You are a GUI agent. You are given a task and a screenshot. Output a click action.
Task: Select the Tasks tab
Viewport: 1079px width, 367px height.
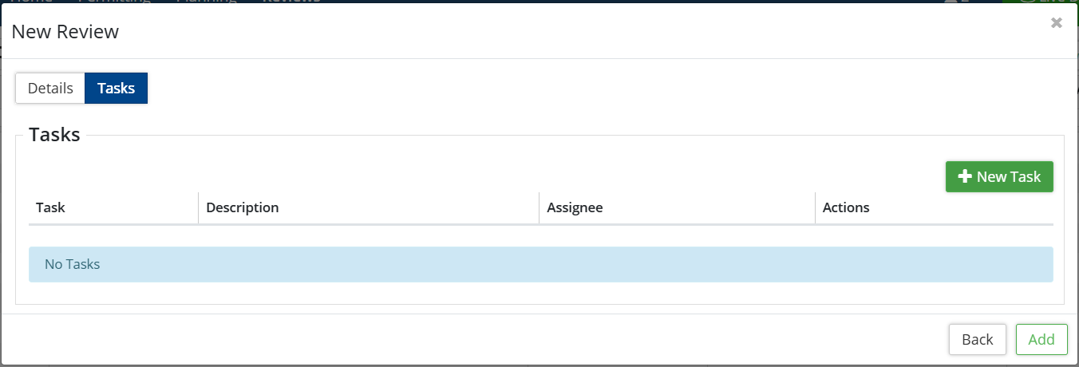coord(116,89)
